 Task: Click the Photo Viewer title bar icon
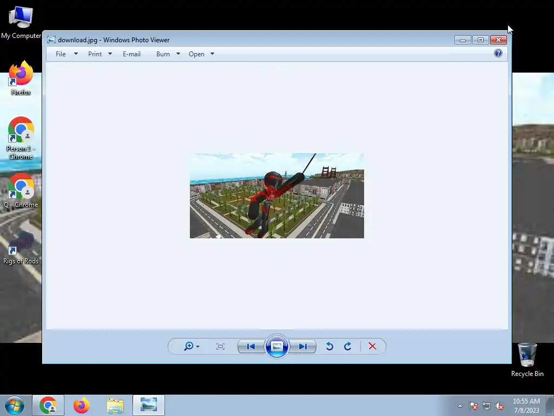(x=51, y=40)
